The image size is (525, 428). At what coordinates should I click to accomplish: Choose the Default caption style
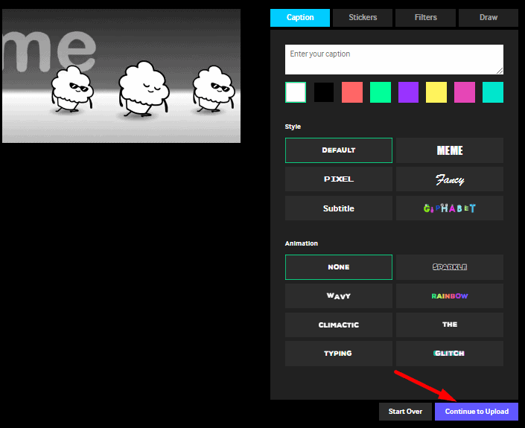339,150
